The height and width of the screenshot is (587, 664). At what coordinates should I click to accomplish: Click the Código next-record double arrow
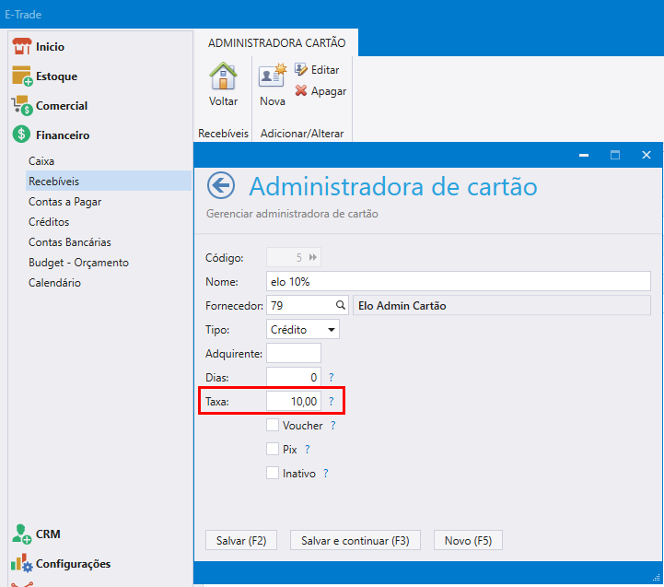pos(313,257)
